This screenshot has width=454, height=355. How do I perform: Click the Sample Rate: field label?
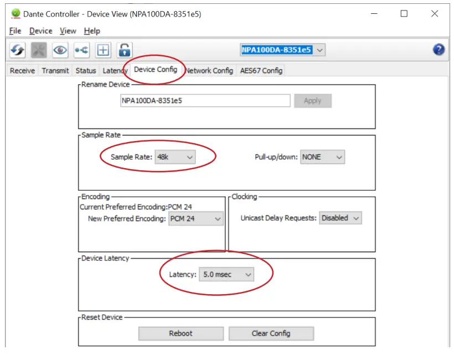131,157
